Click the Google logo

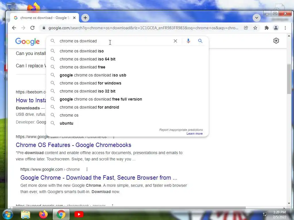click(x=27, y=41)
